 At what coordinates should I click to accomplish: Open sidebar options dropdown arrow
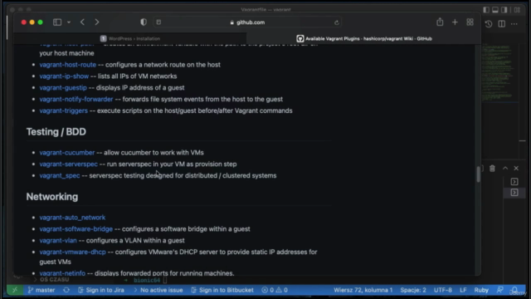[x=69, y=22]
